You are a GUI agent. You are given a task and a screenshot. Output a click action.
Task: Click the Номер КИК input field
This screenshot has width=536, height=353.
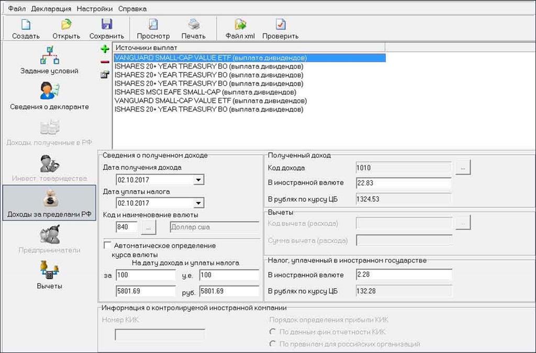(x=160, y=335)
